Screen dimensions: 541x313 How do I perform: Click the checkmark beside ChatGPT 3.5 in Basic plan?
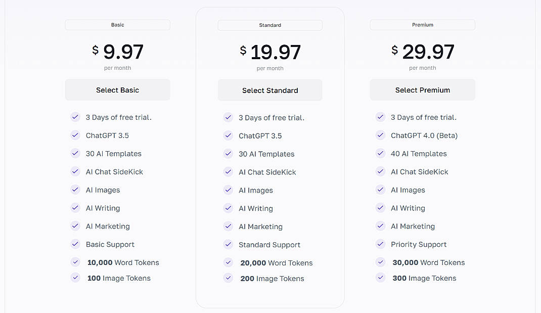(75, 136)
